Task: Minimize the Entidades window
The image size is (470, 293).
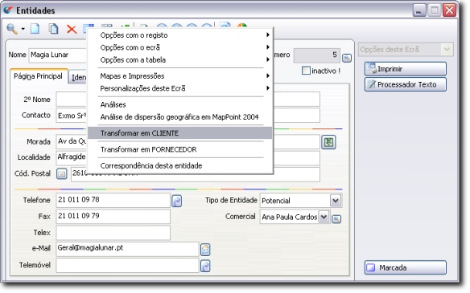Action: [419, 10]
